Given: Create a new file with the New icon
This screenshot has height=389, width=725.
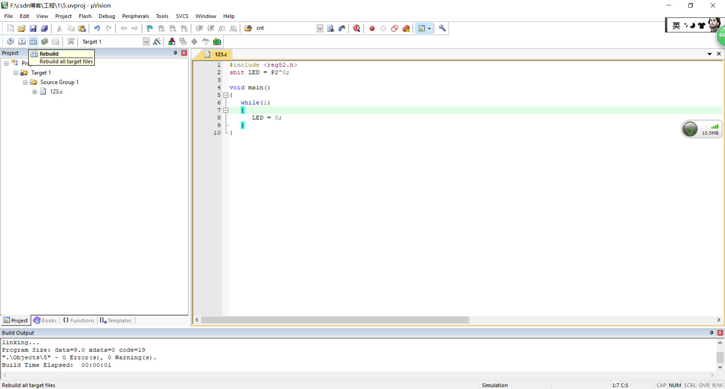Looking at the screenshot, I should pos(11,28).
